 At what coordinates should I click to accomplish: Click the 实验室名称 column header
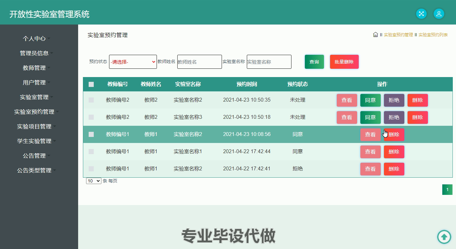tap(188, 84)
